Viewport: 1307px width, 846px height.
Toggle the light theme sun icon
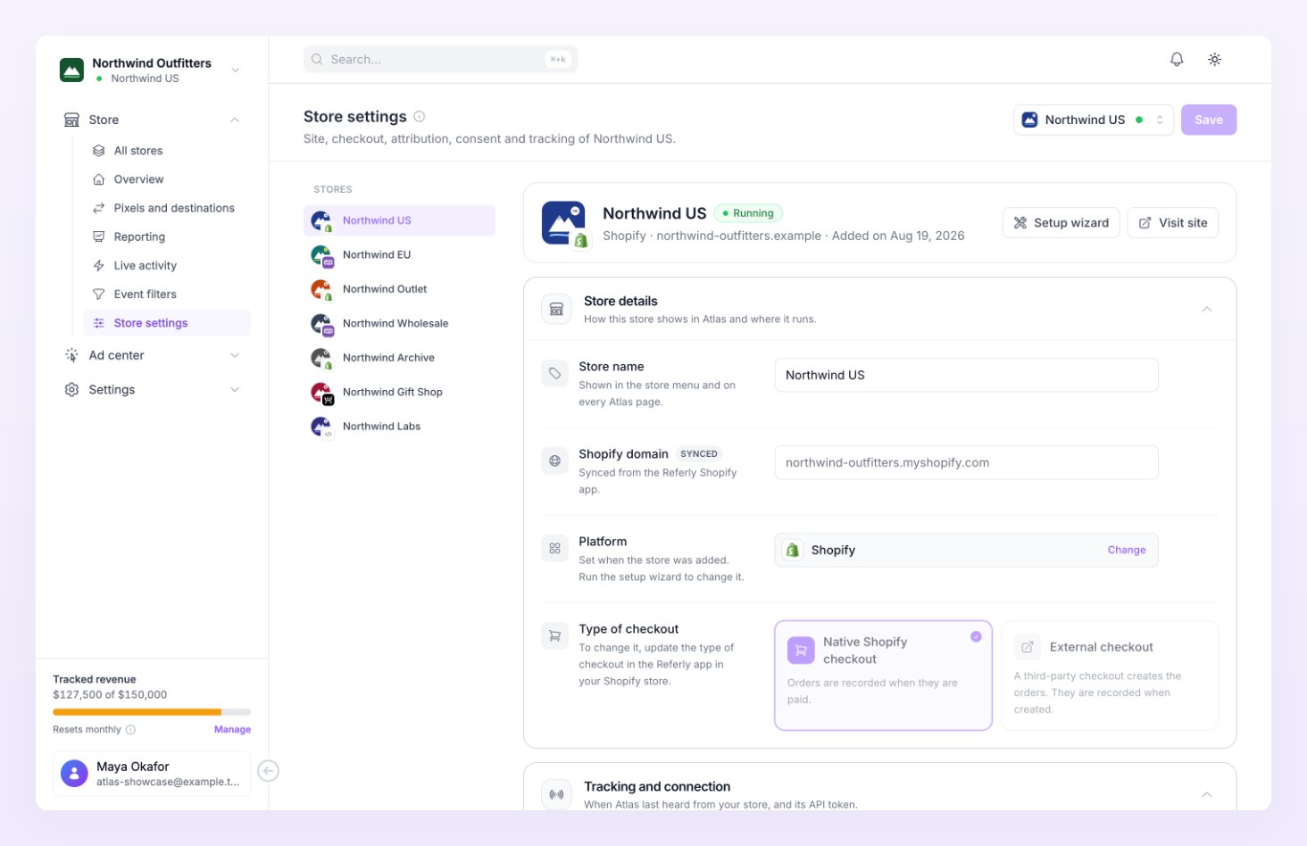point(1214,59)
